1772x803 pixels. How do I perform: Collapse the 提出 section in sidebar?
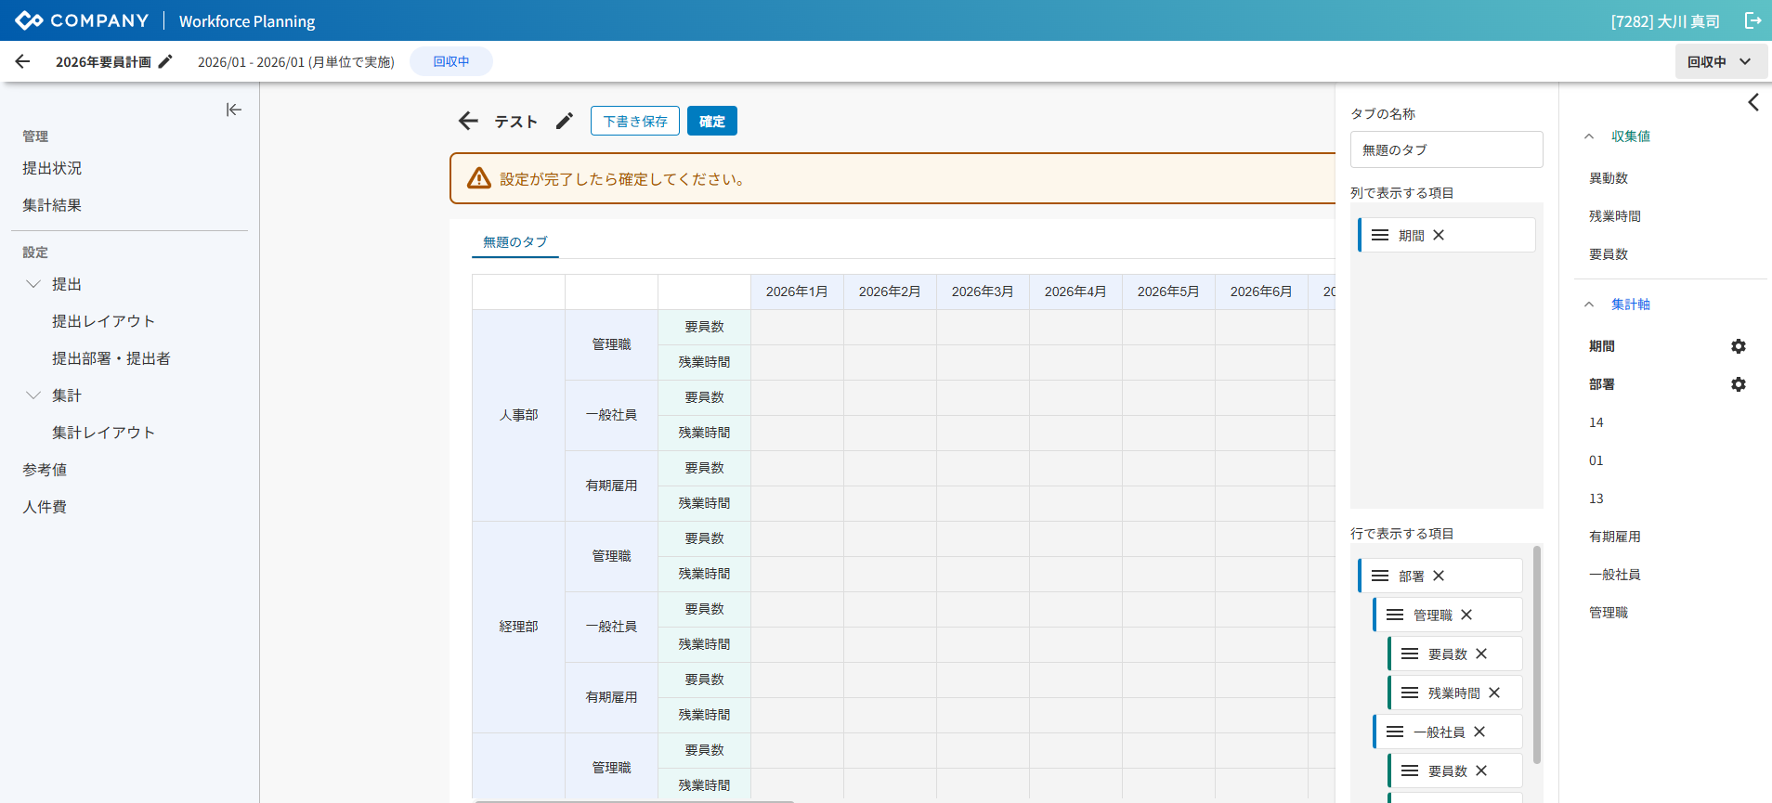point(33,284)
